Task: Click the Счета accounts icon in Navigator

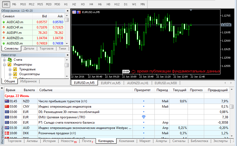Action: 10,60
